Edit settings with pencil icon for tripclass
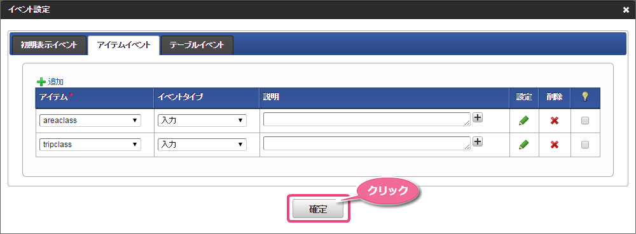The image size is (636, 234). 523,145
